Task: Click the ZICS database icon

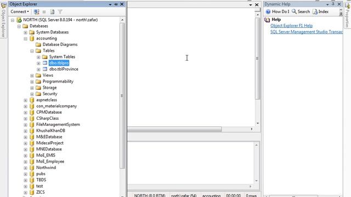Action: point(32,192)
